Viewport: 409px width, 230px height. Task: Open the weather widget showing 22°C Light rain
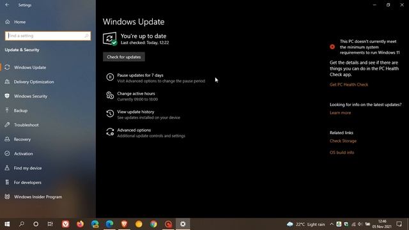point(306,224)
